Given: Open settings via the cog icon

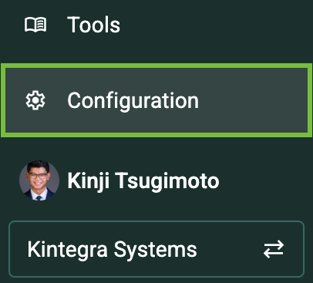Looking at the screenshot, I should (35, 100).
